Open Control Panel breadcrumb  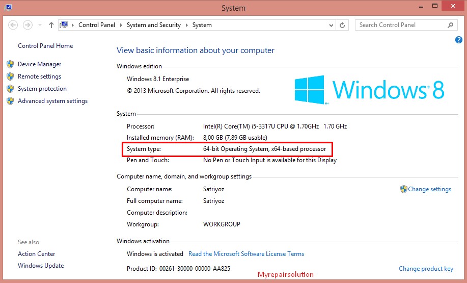[96, 25]
